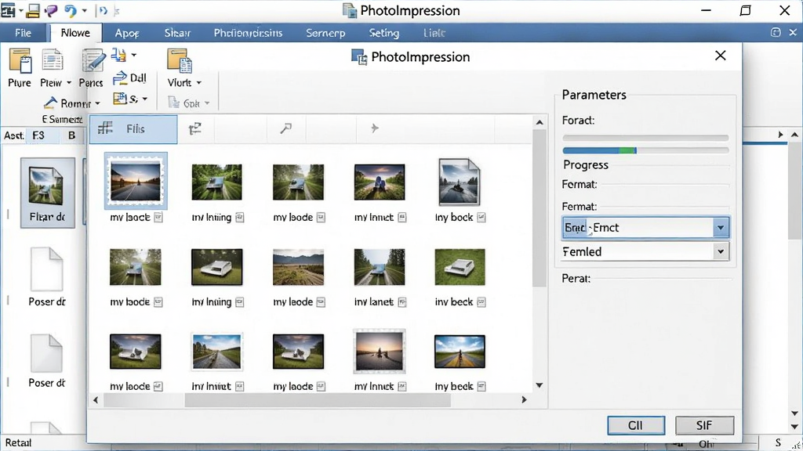
Task: Click the greyed-out Gpk icon
Action: click(174, 103)
